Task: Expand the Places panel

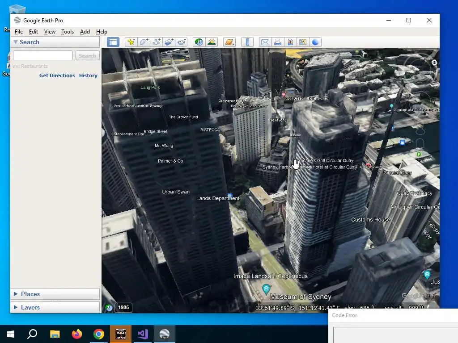Action: click(16, 294)
